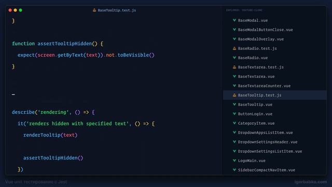Click the Jest icon beside BaseTooltip.test.js in explorer
Image resolution: width=332 pixels, height=187 pixels.
click(234, 95)
